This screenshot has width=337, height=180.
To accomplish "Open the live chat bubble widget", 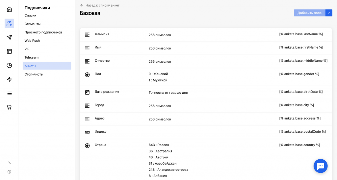I will 321,166.
